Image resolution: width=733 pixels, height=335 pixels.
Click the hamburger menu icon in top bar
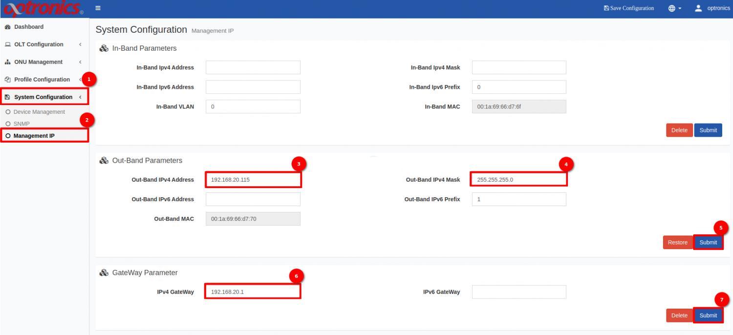[98, 8]
